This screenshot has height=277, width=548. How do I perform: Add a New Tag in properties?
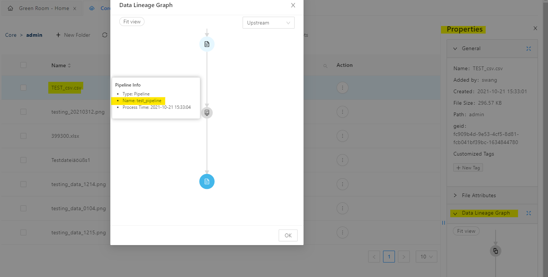pyautogui.click(x=468, y=168)
